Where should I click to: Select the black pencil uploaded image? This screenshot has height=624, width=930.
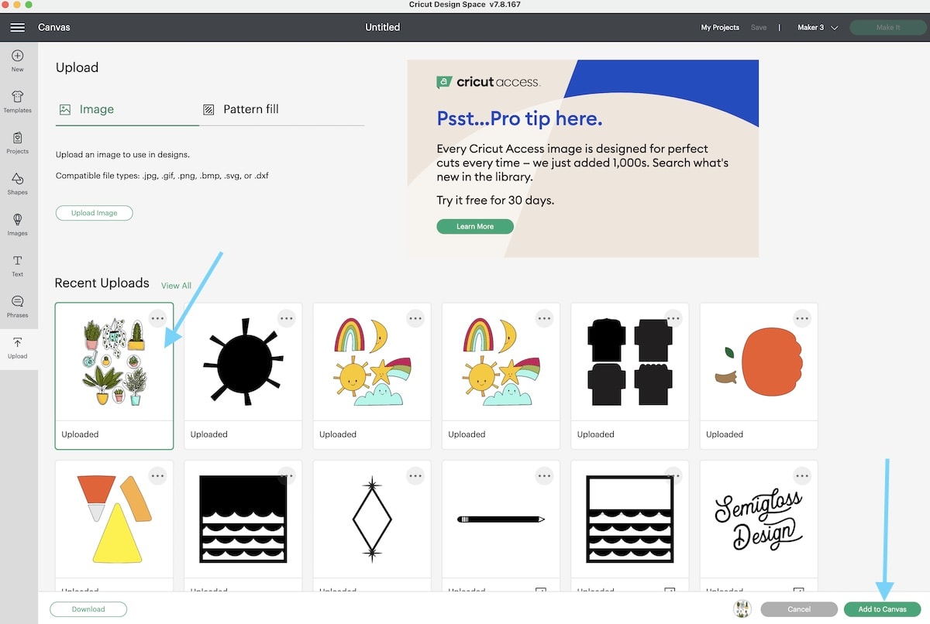[x=501, y=526]
